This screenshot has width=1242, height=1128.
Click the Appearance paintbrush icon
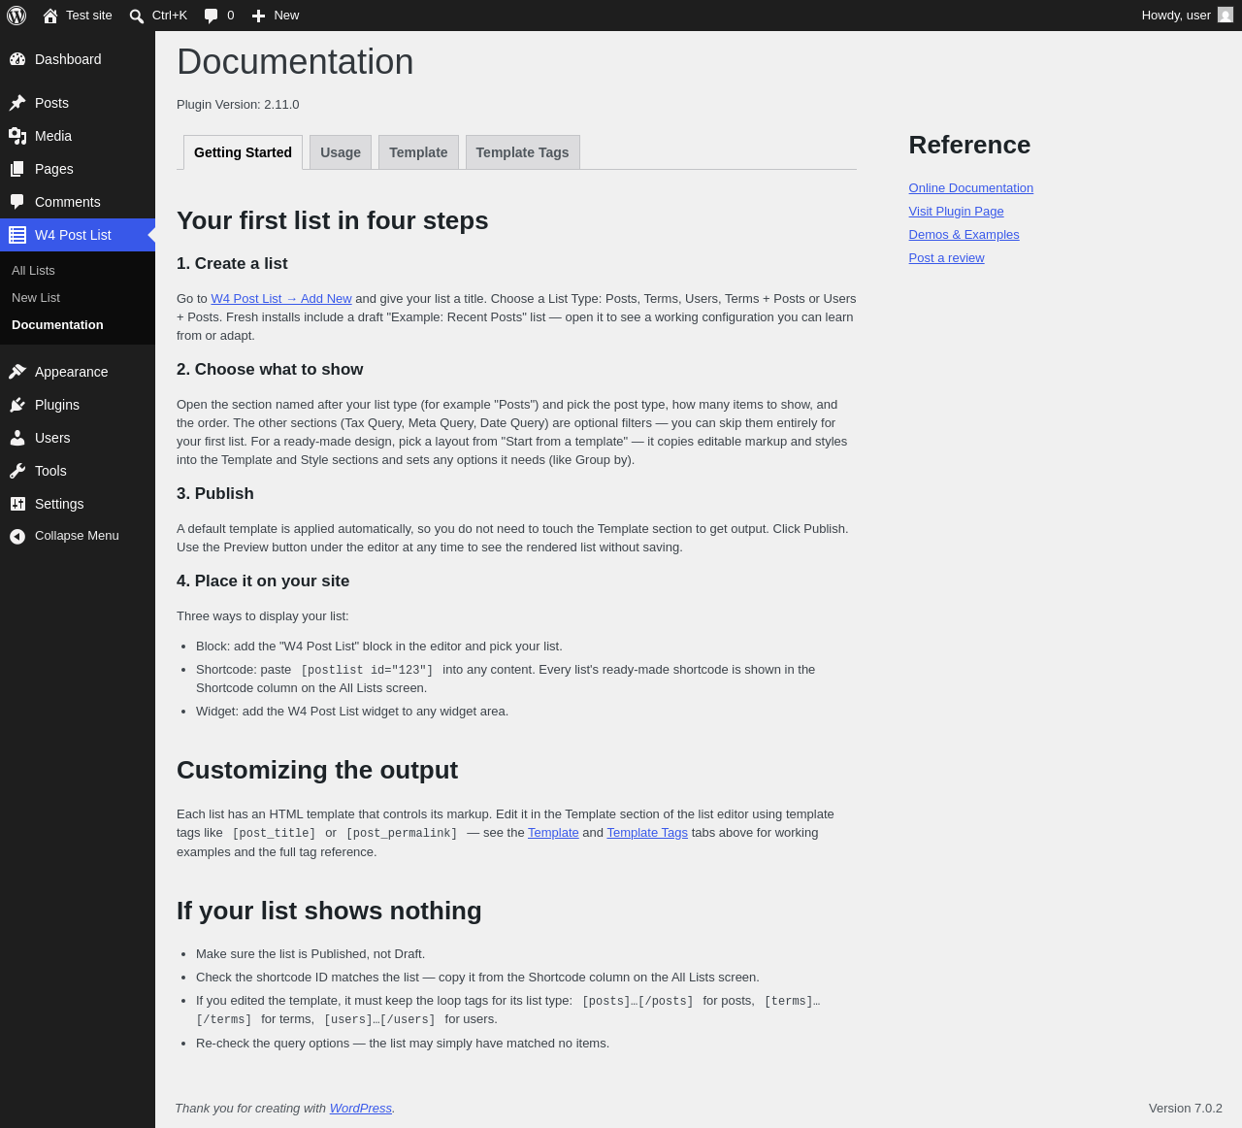17,372
